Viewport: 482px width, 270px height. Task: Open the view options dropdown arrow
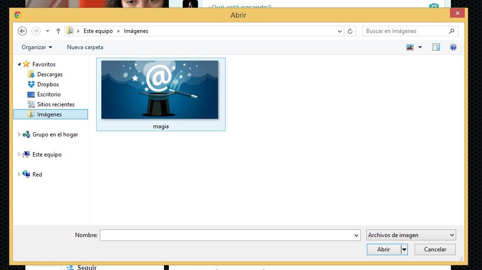point(420,47)
